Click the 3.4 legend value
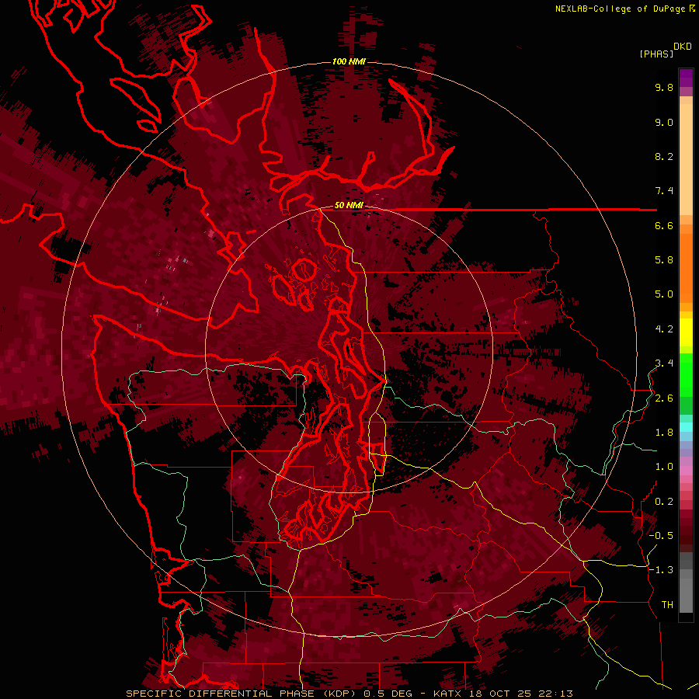 (x=664, y=363)
